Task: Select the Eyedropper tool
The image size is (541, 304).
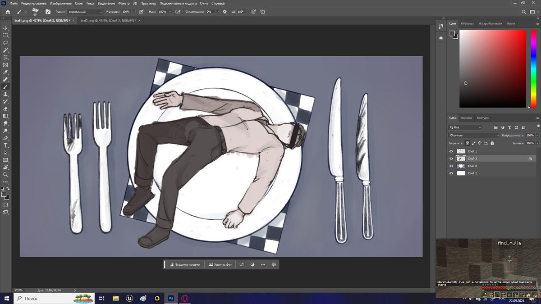Action: [6, 72]
